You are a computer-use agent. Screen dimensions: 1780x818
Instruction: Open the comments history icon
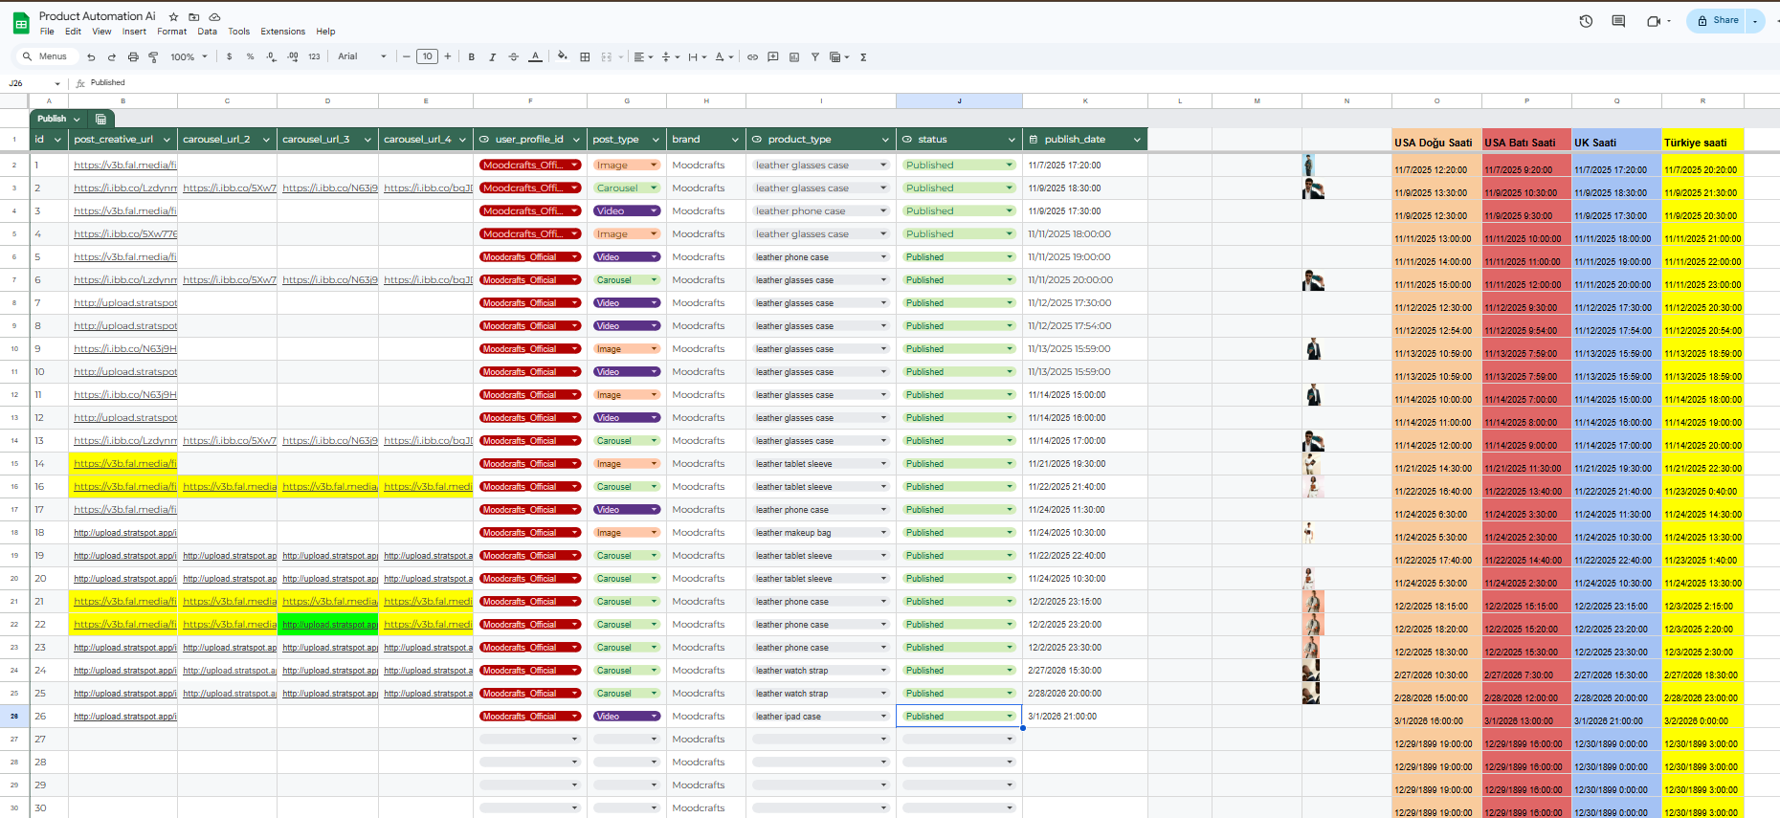coord(1618,21)
